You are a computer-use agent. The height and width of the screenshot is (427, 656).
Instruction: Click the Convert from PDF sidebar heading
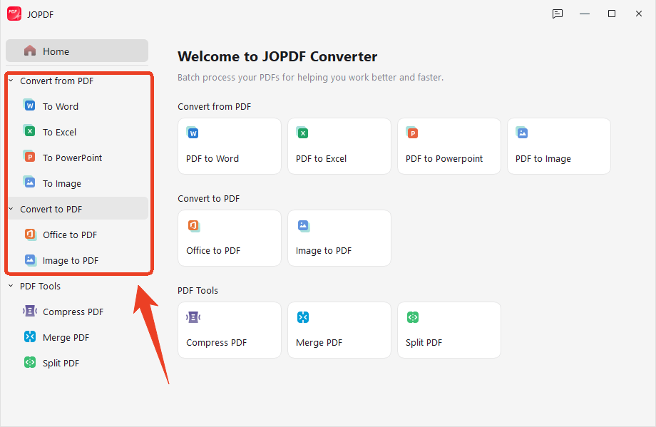(57, 81)
